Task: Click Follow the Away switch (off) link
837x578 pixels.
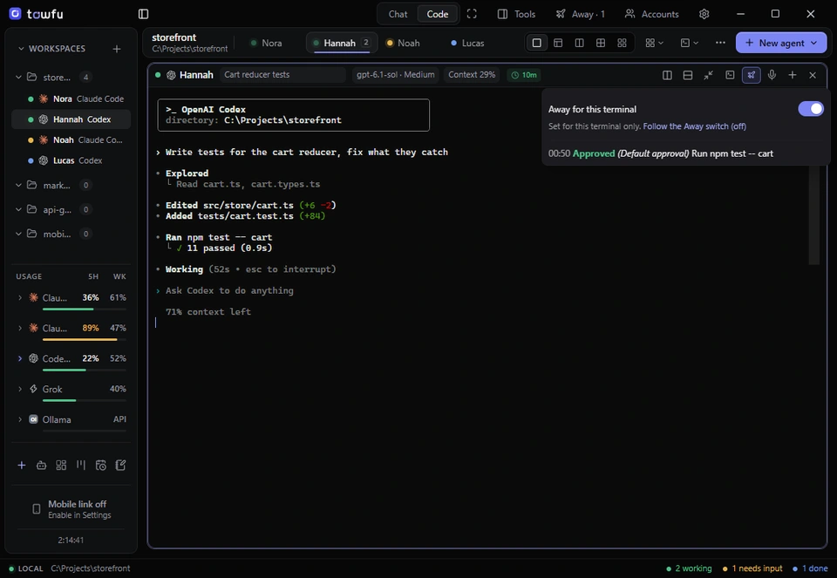Action: 695,126
